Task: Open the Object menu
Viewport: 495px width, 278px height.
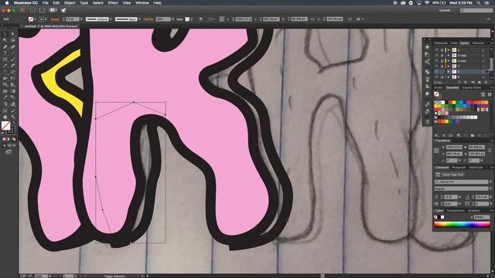Action: click(x=70, y=3)
